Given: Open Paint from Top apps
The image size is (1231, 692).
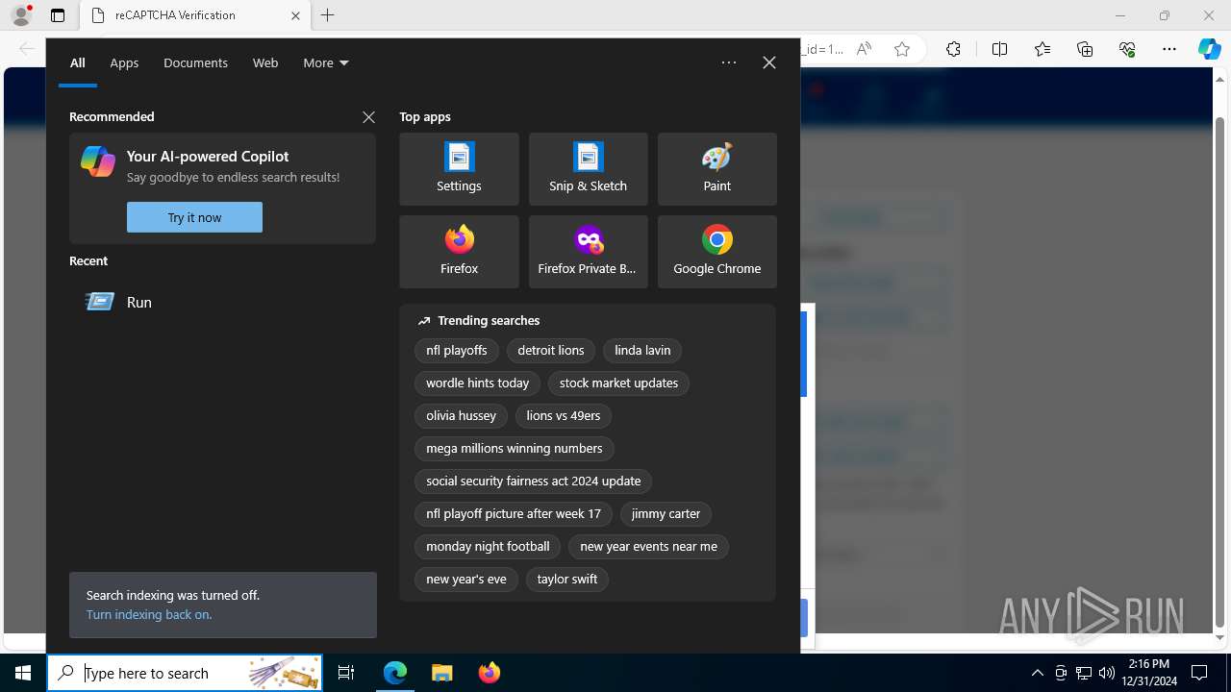Looking at the screenshot, I should [x=716, y=169].
